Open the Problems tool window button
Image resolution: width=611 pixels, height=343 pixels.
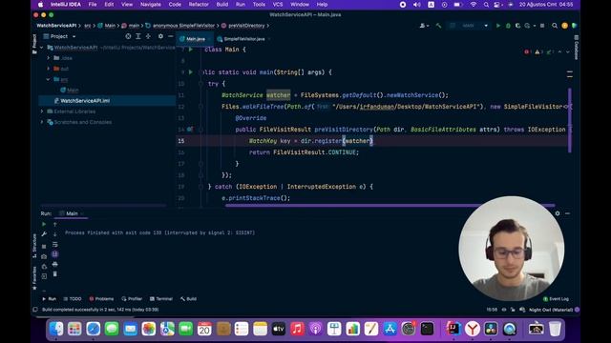coord(102,299)
